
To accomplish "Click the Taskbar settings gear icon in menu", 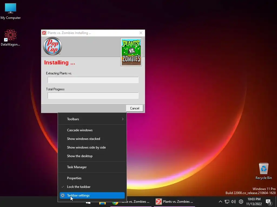I will [63, 196].
